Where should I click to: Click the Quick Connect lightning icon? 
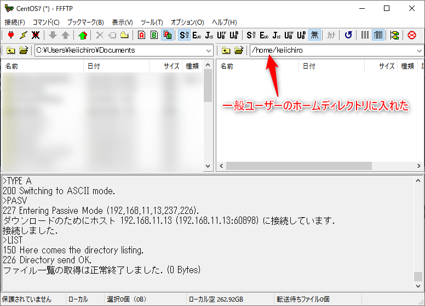tap(23, 35)
